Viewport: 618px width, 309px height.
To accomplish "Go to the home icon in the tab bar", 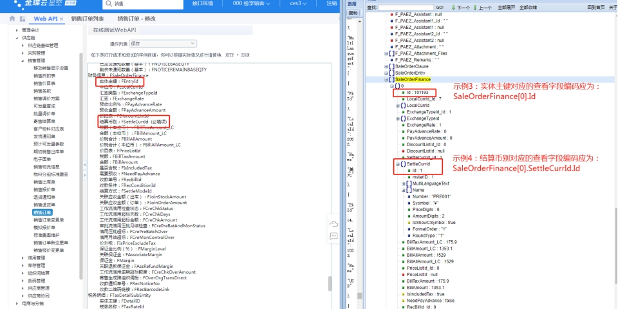I will [12, 19].
